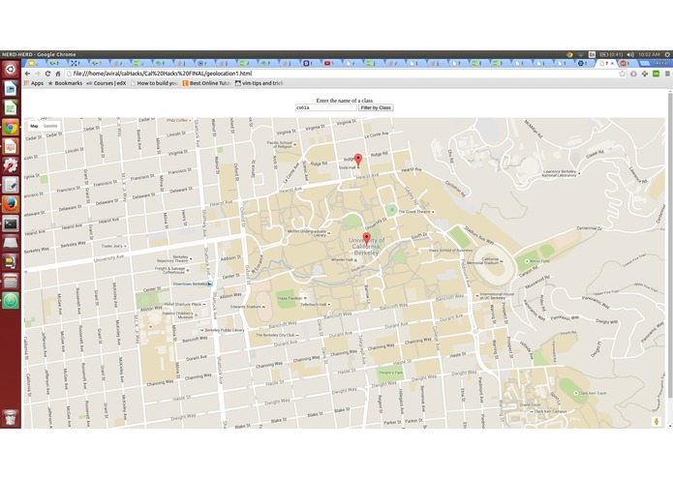673x478 pixels.
Task: Click Chrome's forward arrow
Action: (38, 74)
